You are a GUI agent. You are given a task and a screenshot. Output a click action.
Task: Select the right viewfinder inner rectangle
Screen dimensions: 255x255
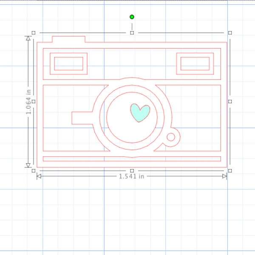(195, 64)
